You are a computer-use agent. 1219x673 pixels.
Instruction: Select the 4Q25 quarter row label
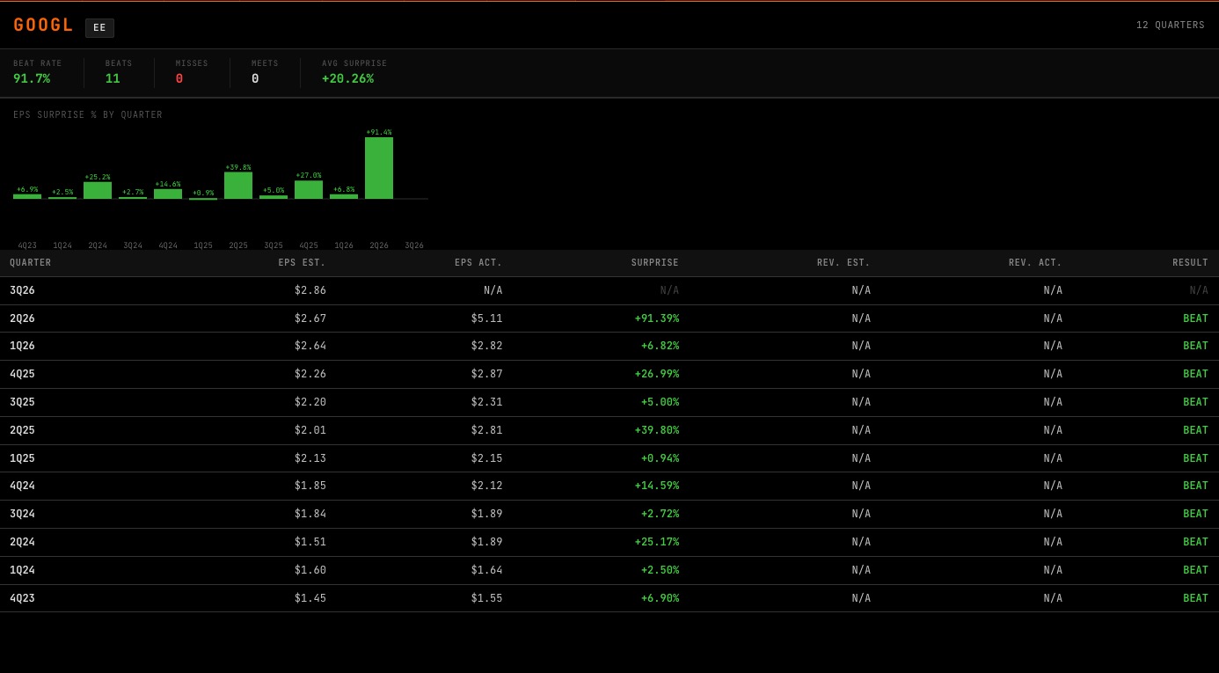tap(23, 374)
